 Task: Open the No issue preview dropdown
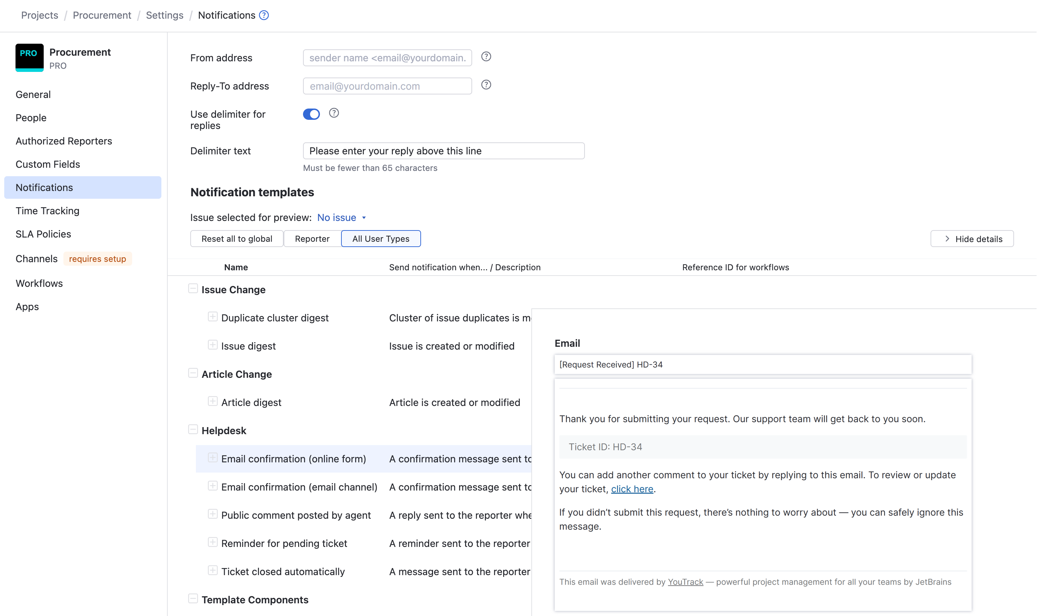341,217
